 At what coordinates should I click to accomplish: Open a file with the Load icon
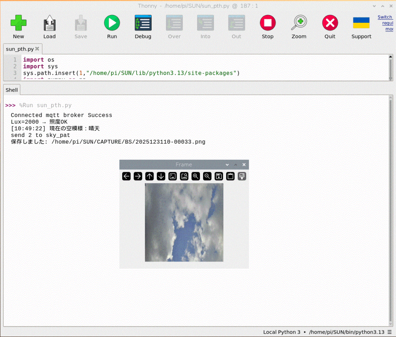pos(49,23)
